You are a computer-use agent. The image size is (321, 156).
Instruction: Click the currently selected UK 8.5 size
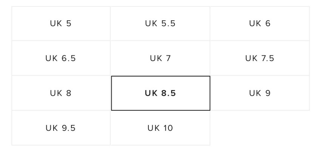coord(160,93)
